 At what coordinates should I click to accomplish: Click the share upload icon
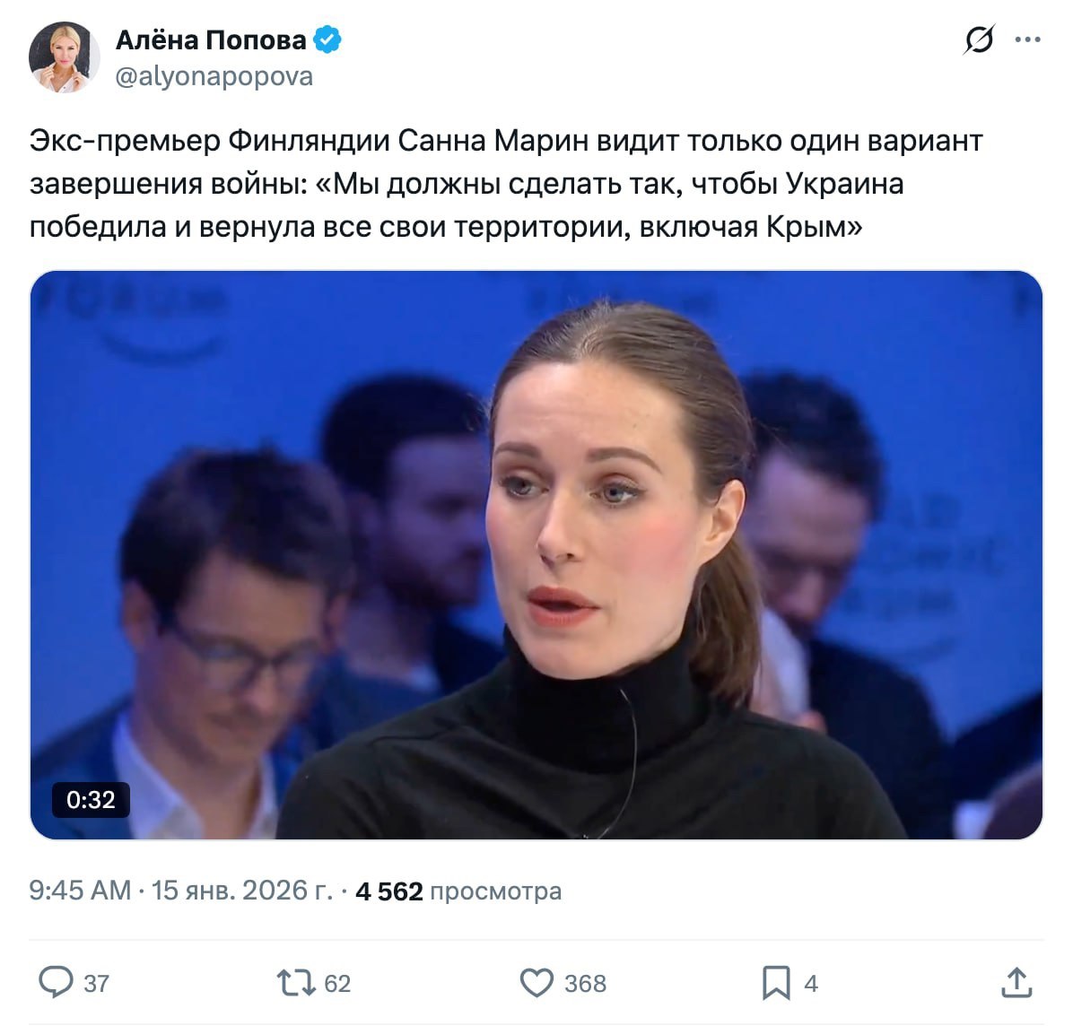click(1016, 982)
